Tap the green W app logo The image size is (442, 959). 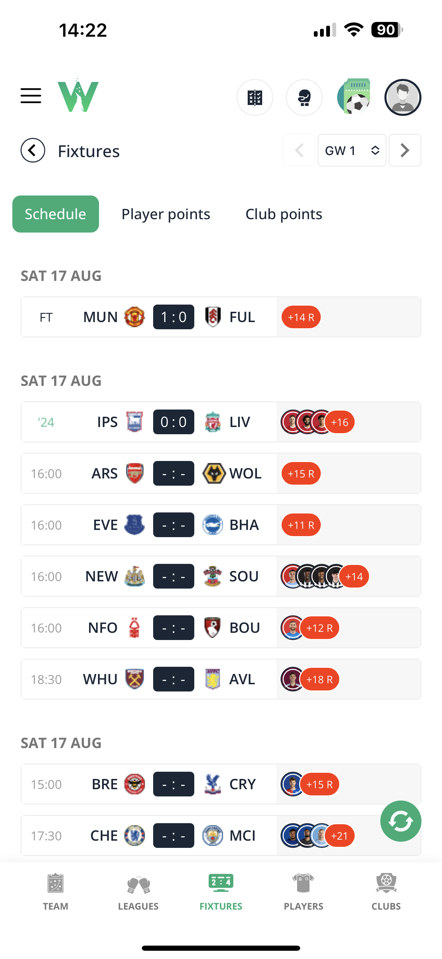[x=78, y=96]
